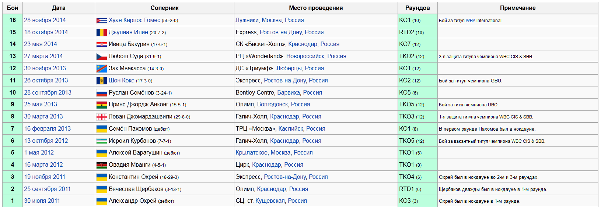Image resolution: width=601 pixels, height=209 pixels.
Task: Click the Croatian flag beside Ивица Бакурин
Action: pos(101,45)
